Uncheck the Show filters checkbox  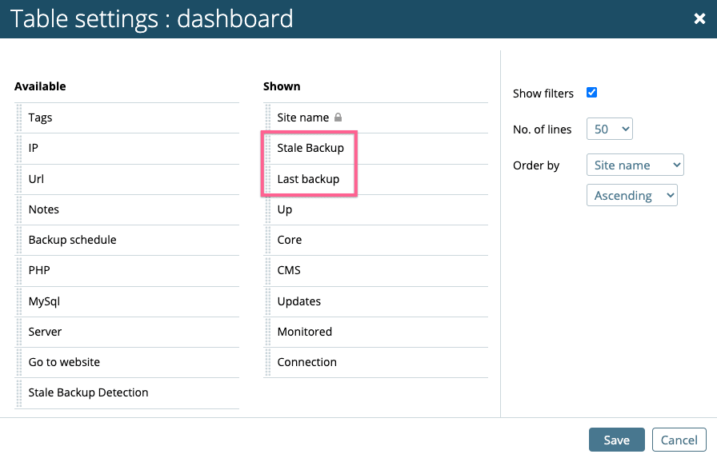pos(591,93)
